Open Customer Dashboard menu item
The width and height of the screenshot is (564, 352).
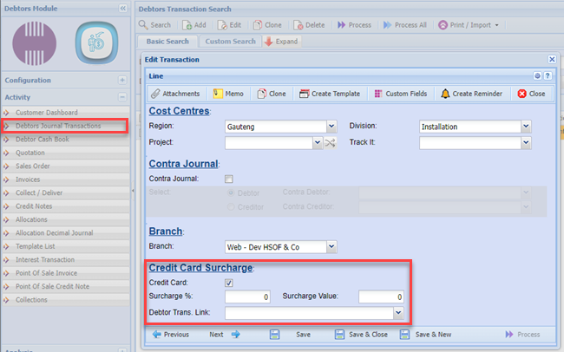pos(65,113)
